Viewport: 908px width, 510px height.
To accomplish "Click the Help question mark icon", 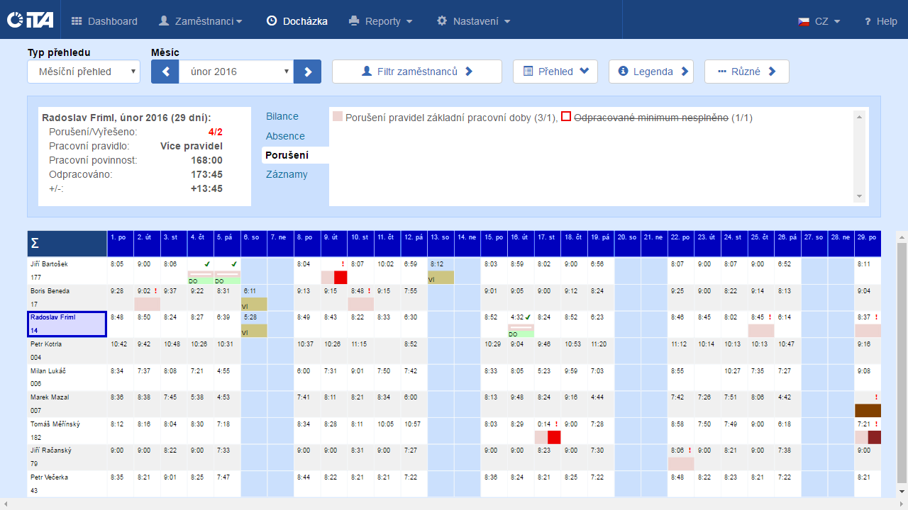I will 867,21.
